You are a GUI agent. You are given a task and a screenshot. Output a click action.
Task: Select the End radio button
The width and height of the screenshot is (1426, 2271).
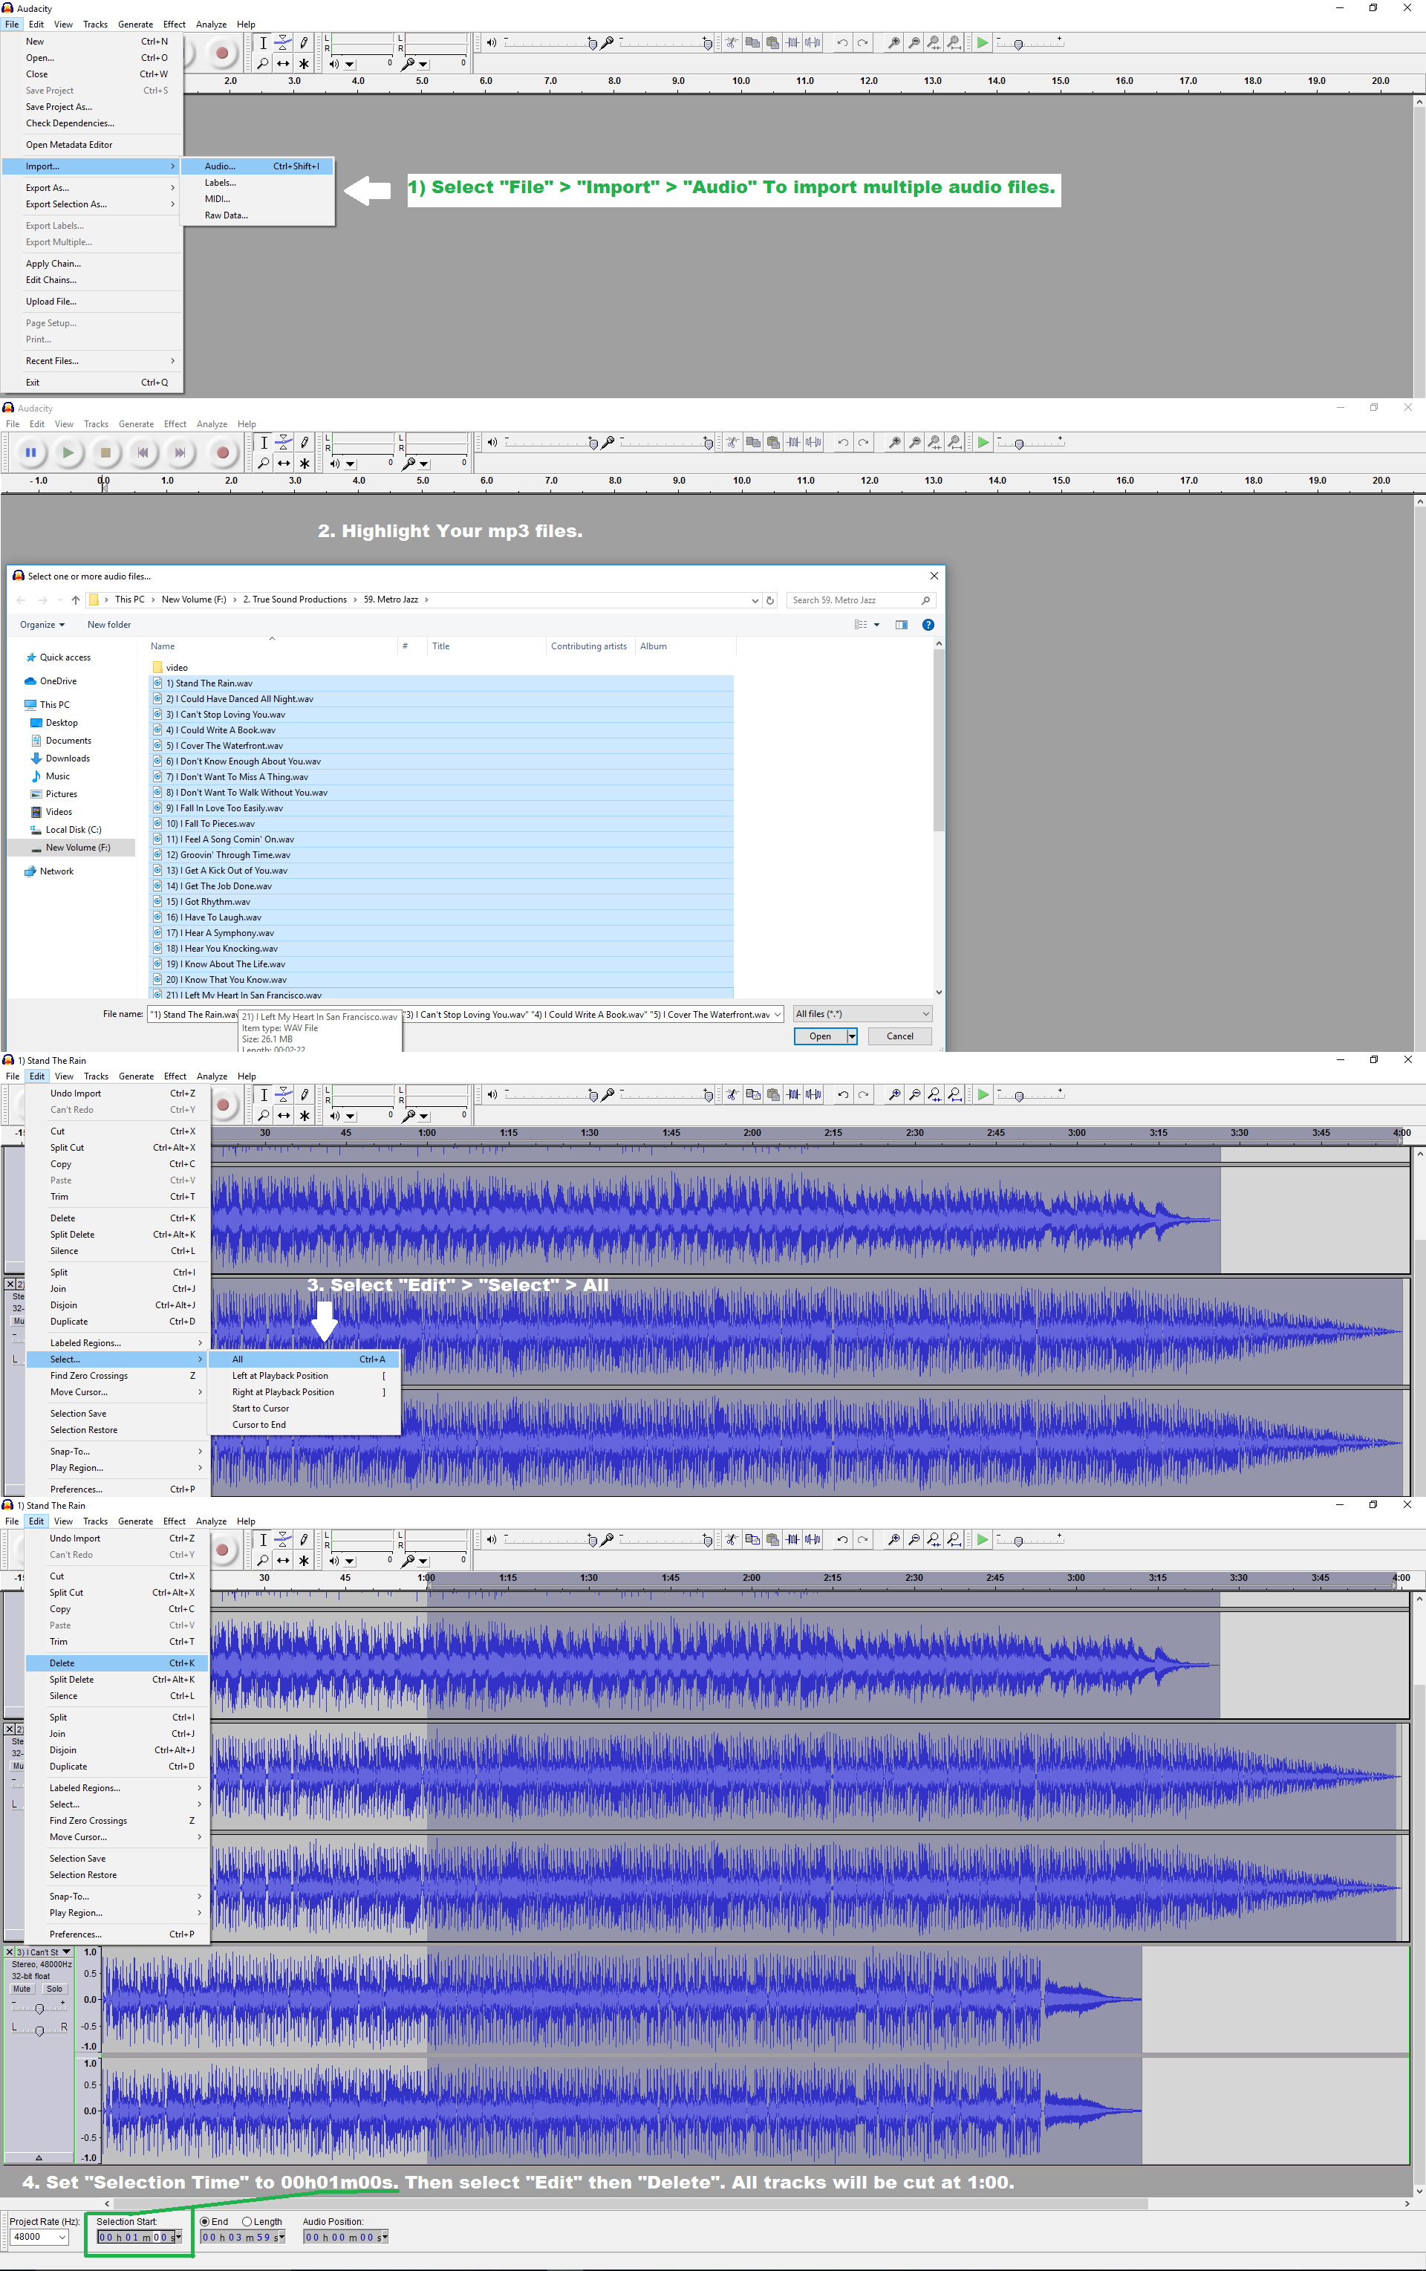tap(205, 2222)
